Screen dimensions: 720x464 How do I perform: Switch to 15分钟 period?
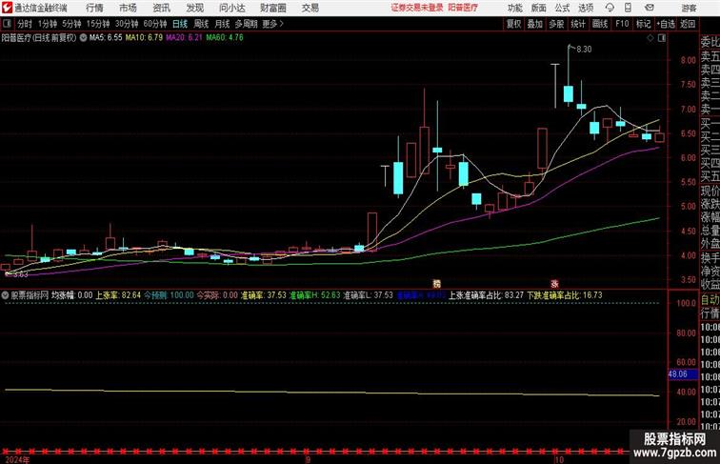98,24
